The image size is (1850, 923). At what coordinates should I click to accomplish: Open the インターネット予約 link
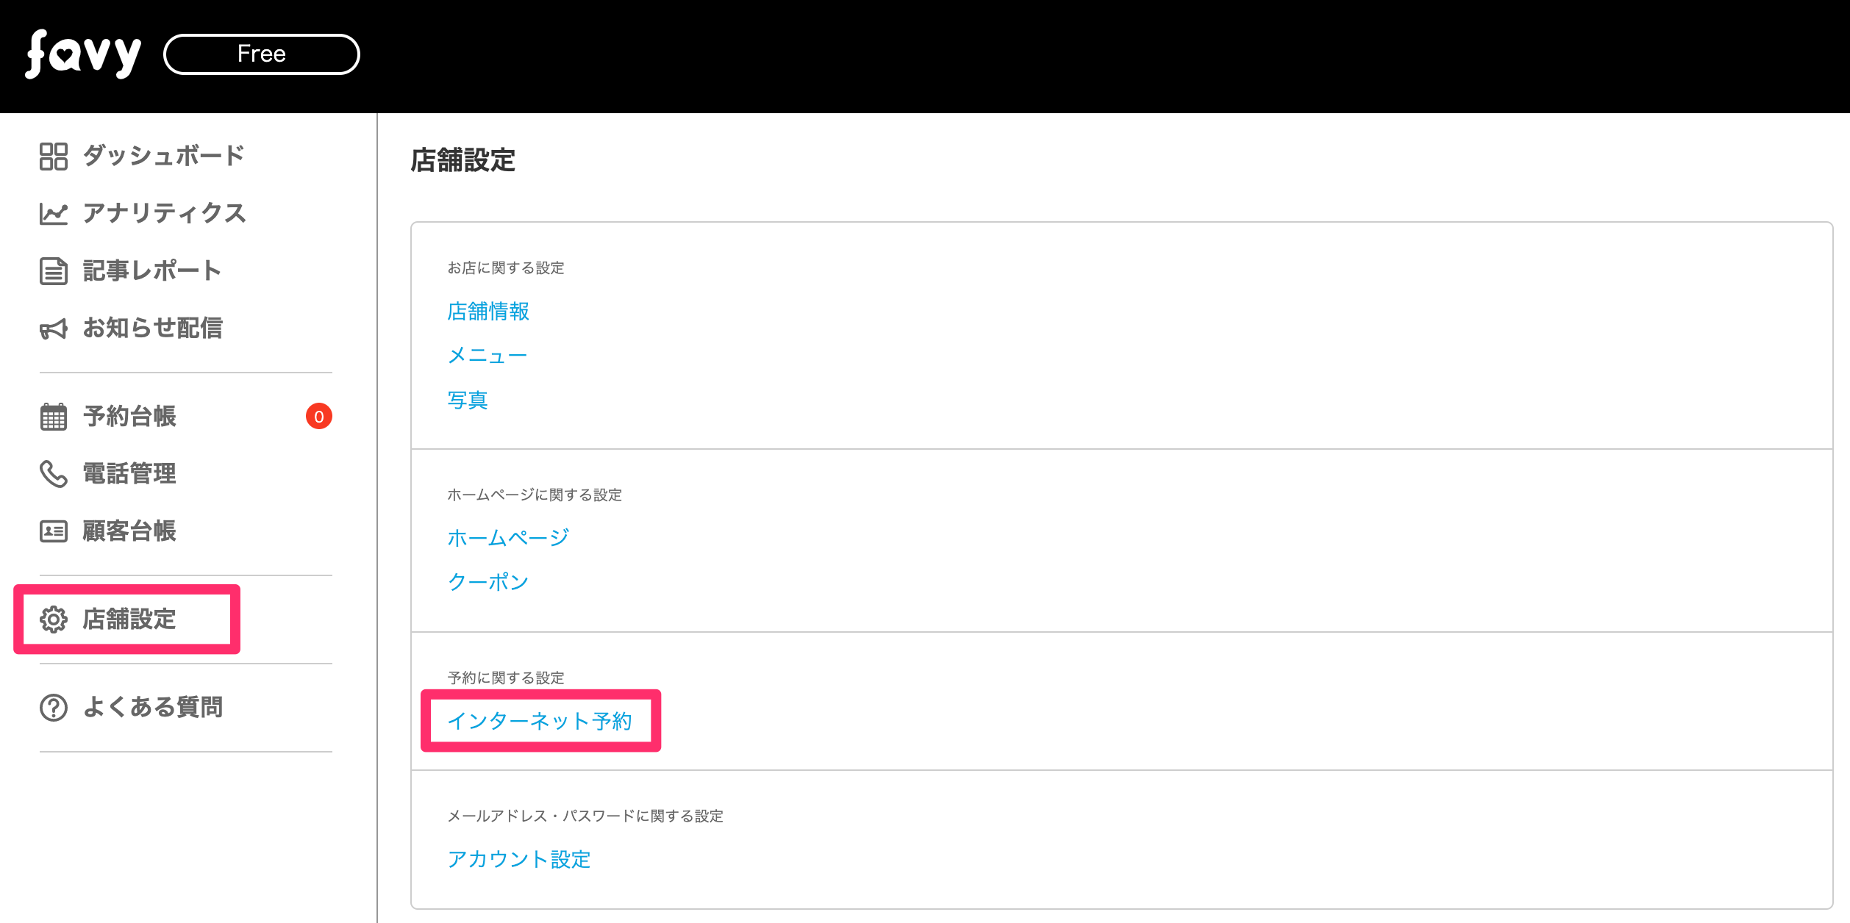coord(540,721)
